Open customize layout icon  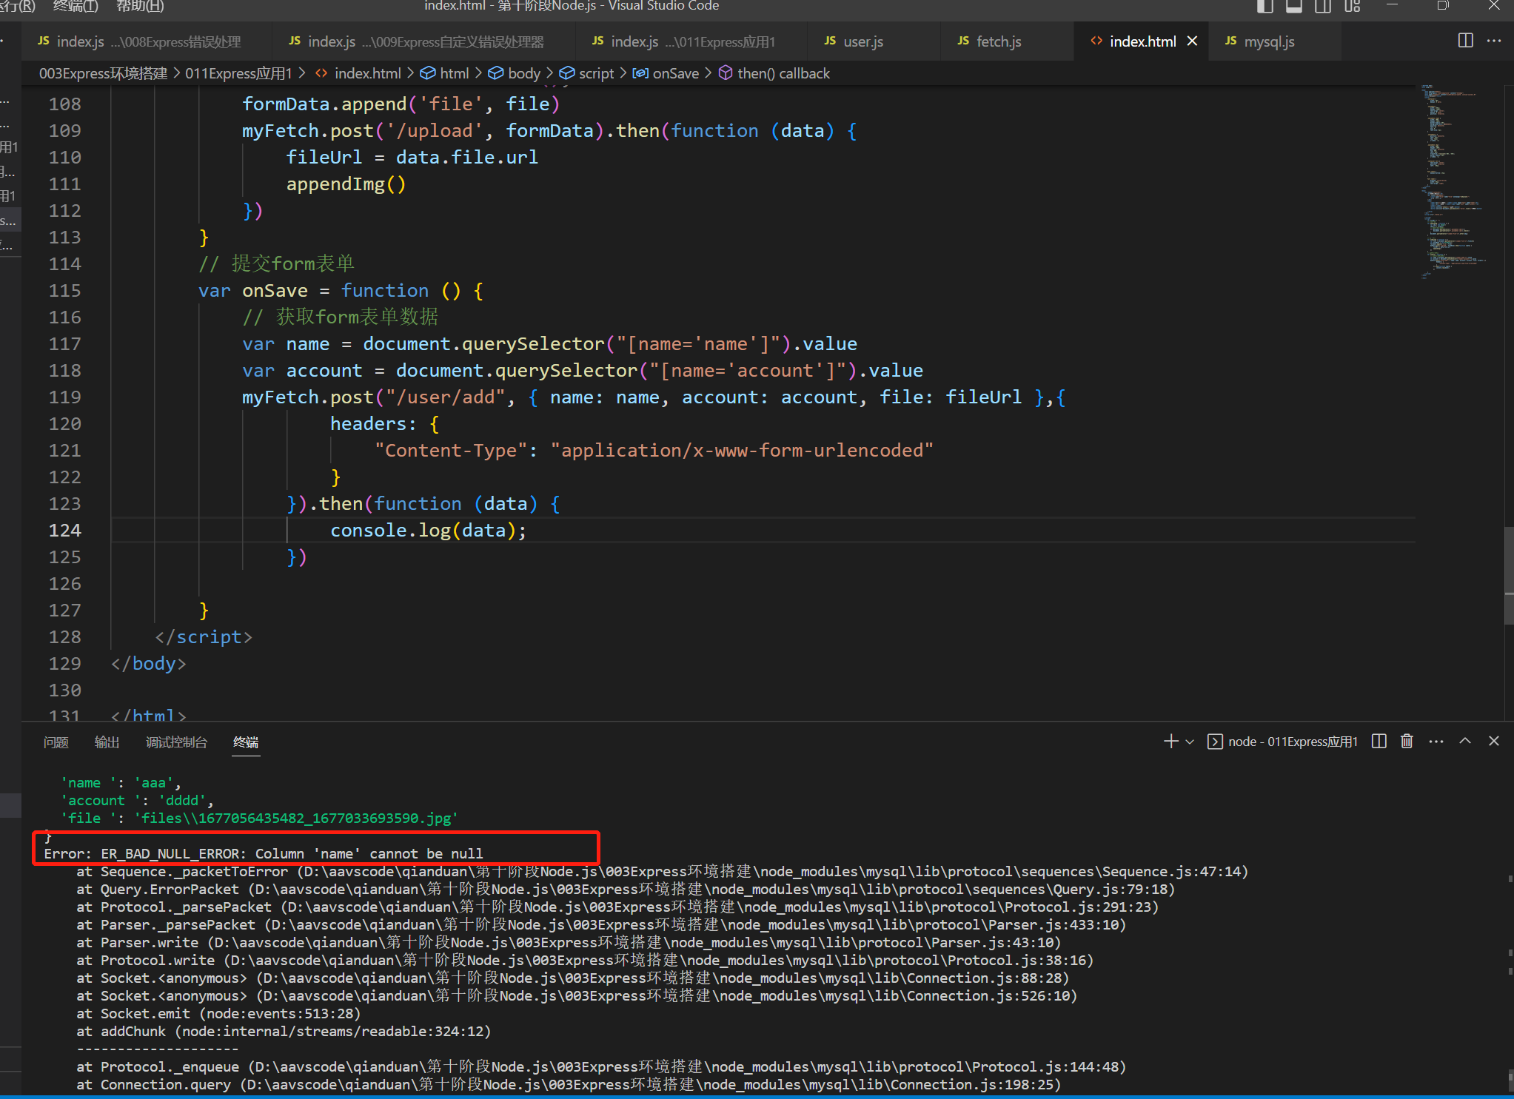point(1353,6)
